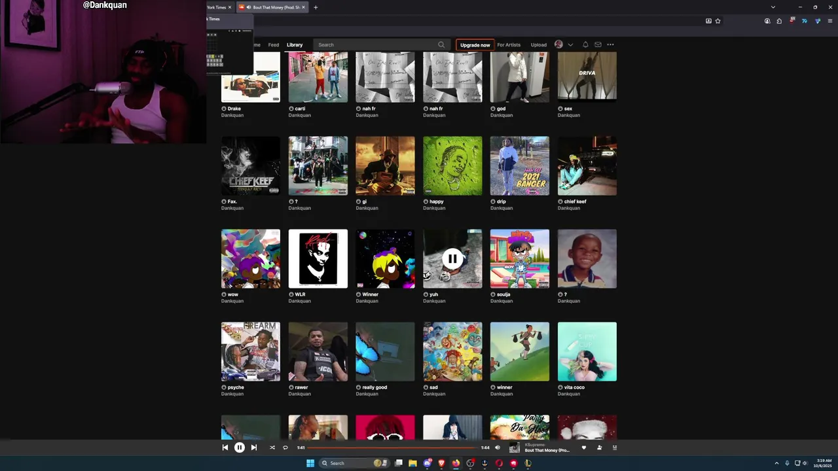
Task: Click the search magnifier icon
Action: (441, 44)
